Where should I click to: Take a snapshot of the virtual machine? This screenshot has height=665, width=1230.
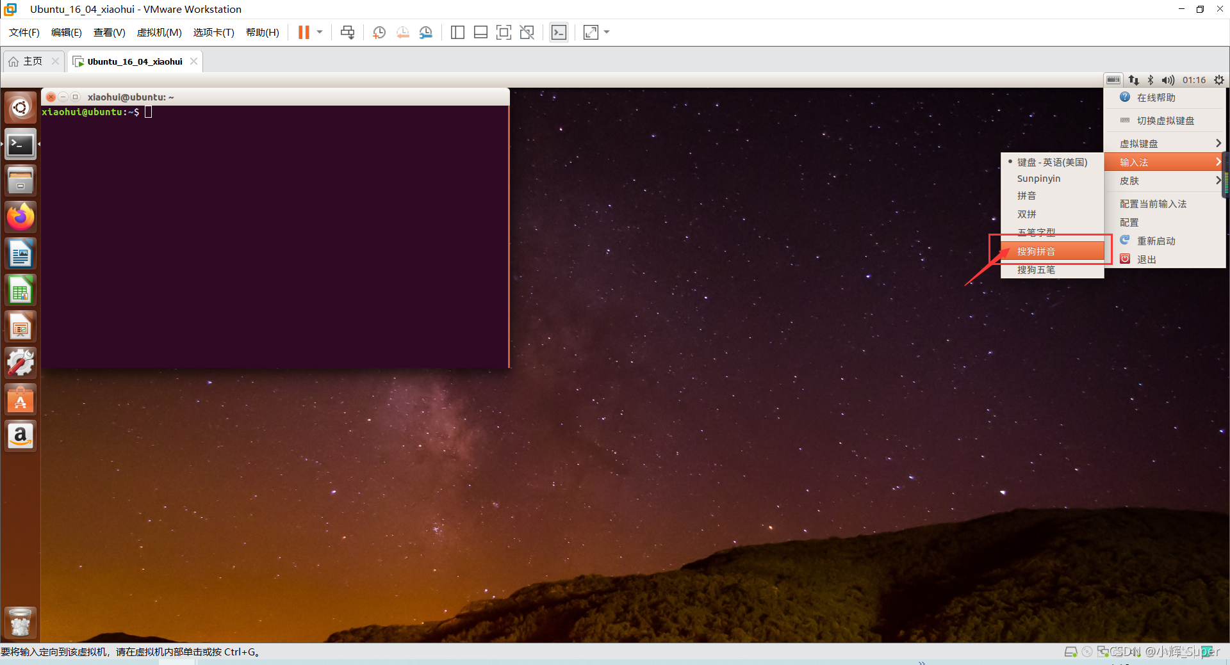(379, 33)
